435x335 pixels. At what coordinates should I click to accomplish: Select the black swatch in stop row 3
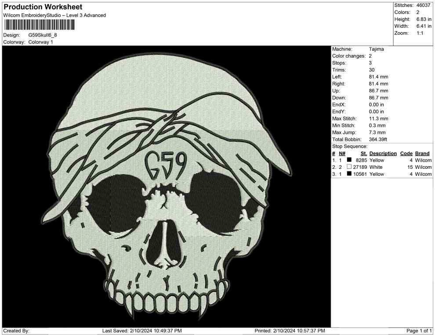tap(349, 174)
